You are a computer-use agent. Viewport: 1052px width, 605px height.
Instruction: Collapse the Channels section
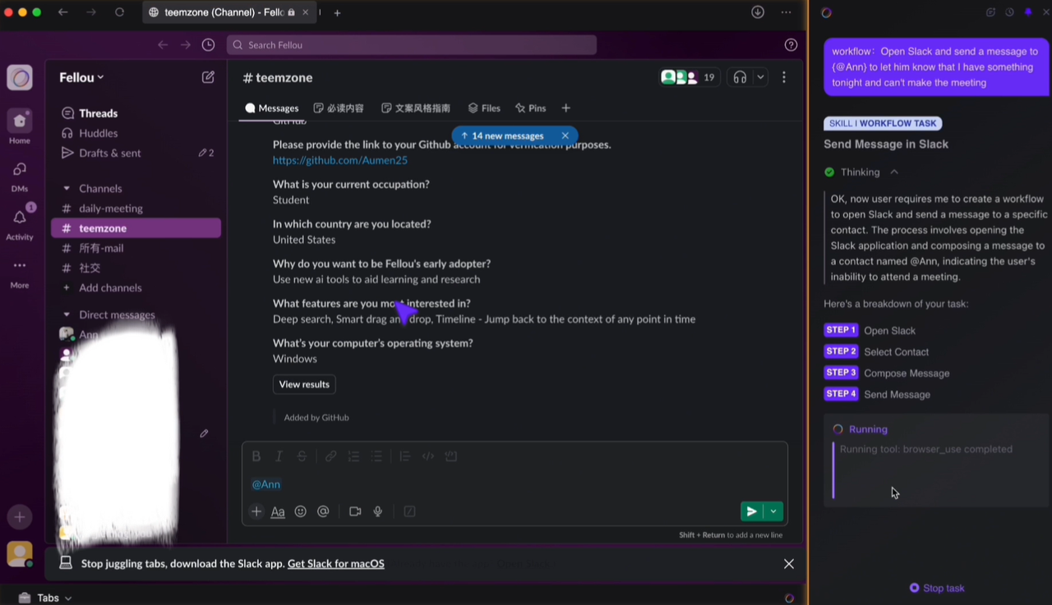pyautogui.click(x=67, y=189)
